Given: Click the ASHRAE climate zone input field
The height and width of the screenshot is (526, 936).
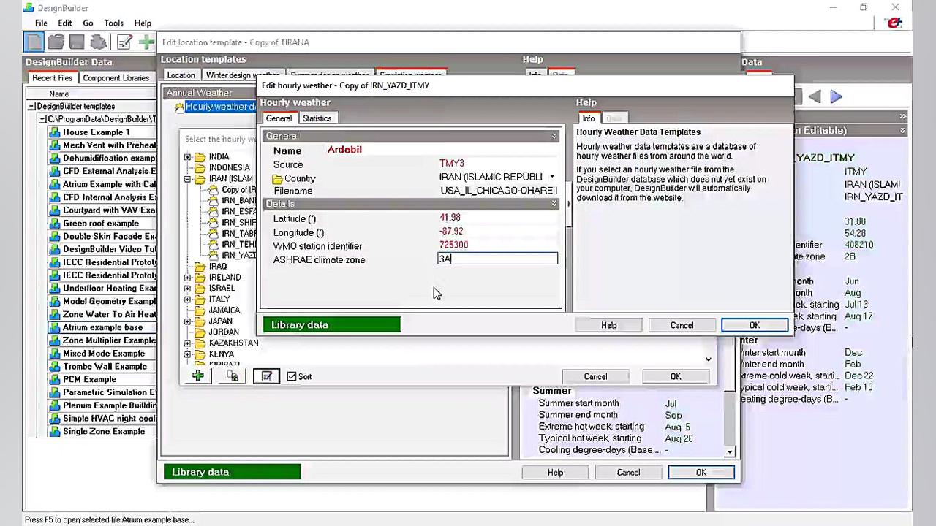Looking at the screenshot, I should pos(497,259).
